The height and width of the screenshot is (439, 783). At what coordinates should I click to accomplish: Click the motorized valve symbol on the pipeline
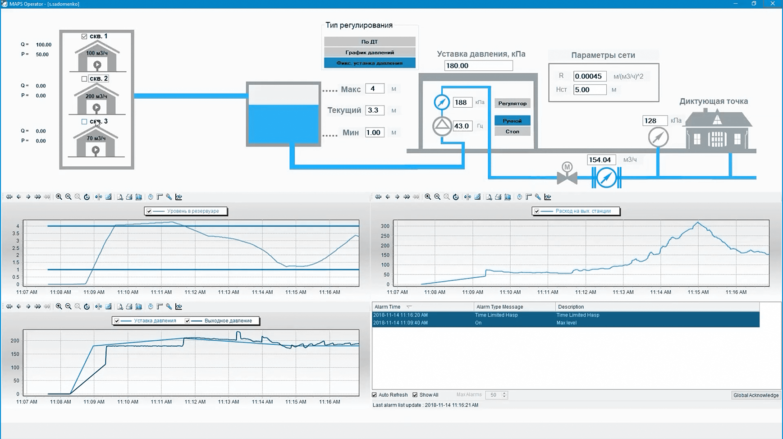(567, 174)
